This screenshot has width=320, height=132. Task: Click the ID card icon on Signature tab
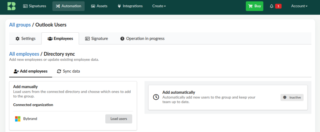pos(87,38)
